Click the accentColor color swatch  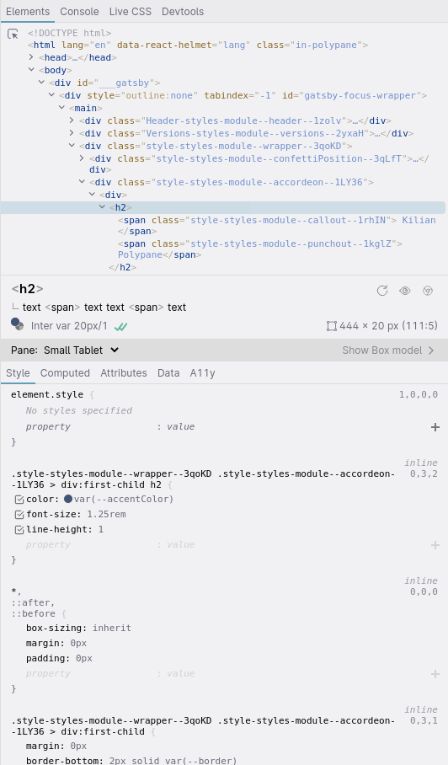click(68, 499)
